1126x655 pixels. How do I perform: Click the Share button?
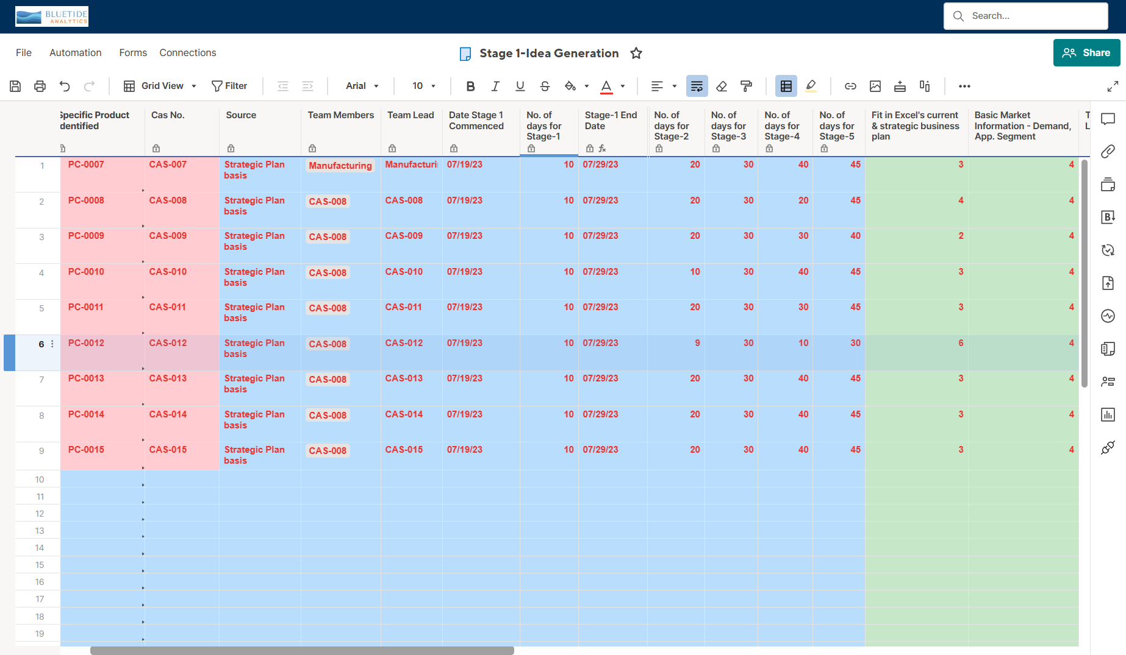click(x=1086, y=52)
